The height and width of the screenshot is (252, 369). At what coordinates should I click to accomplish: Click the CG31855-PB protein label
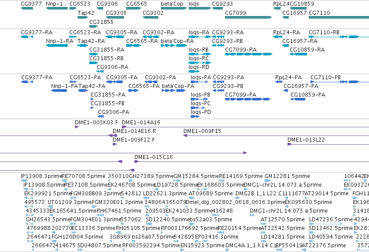[x=108, y=103]
